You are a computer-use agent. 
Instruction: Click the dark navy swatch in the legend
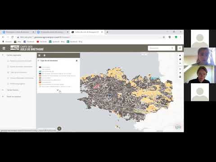tap(40, 74)
